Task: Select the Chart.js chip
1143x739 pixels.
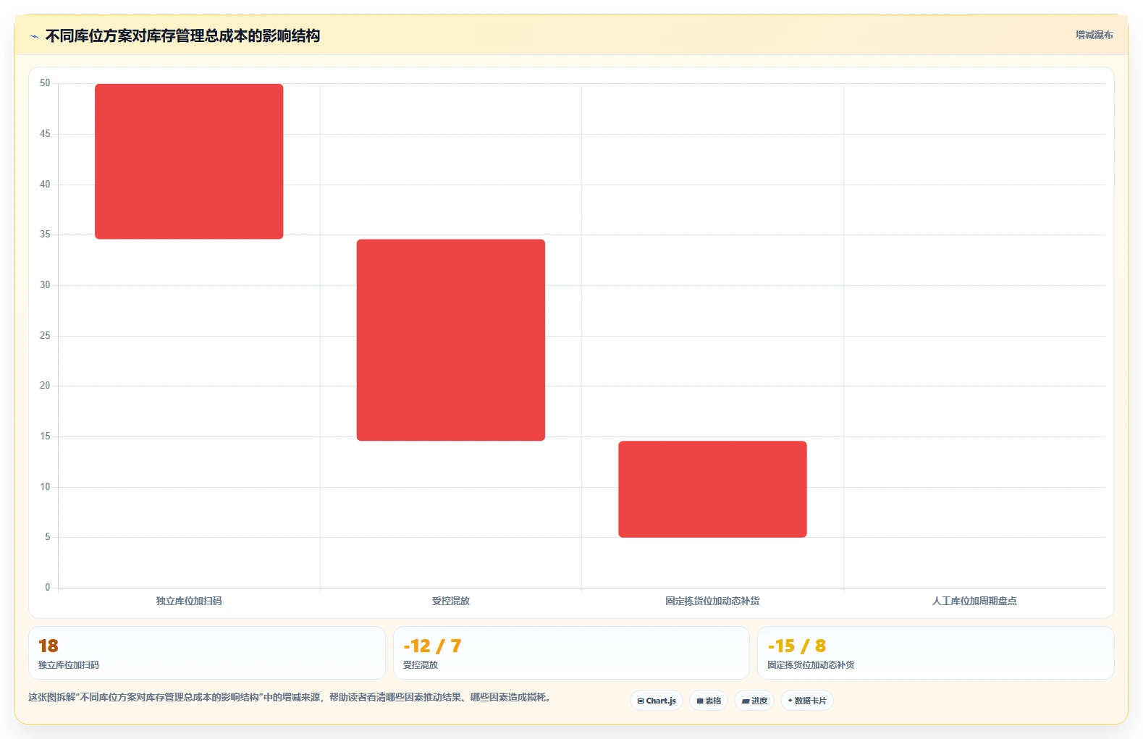Action: [657, 701]
